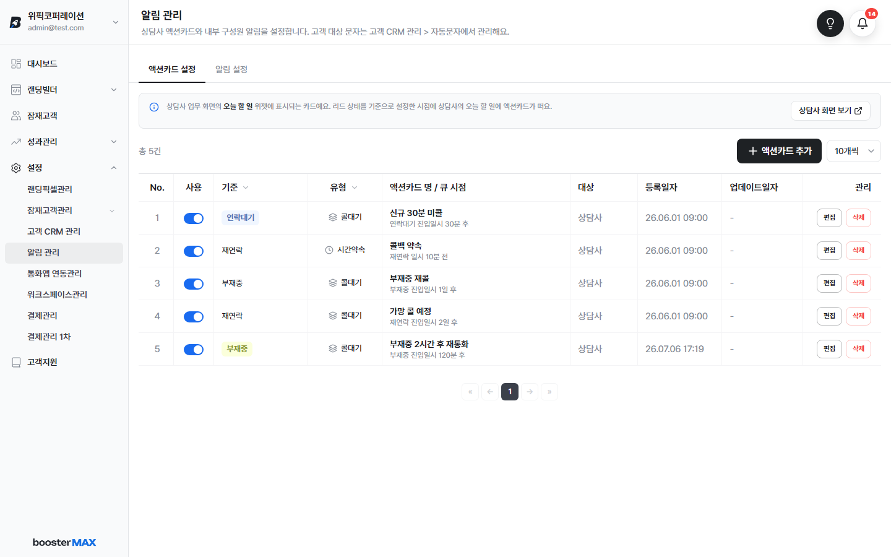Open the 기준 column filter dropdown
This screenshot has height=557, width=891.
[246, 188]
